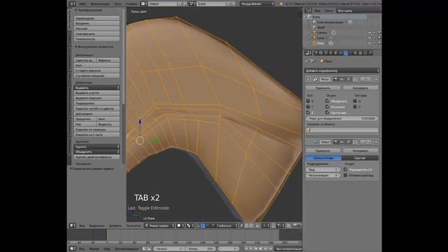Image resolution: width=448 pixels, height=252 pixels.
Task: Click Mirror modifier Применить button
Action: 323,88
